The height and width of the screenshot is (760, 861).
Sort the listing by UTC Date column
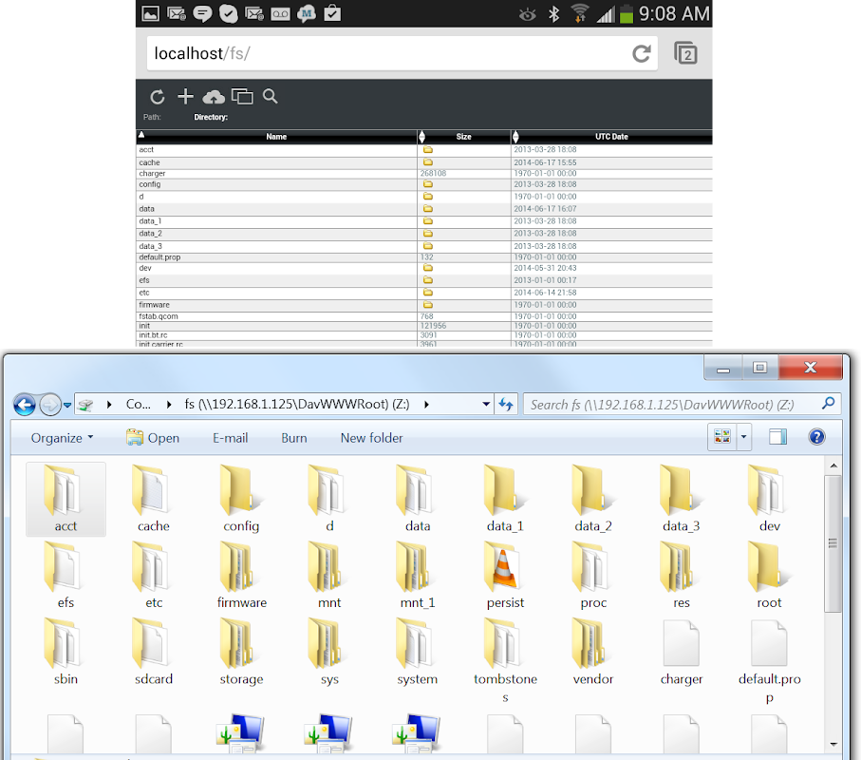(x=611, y=137)
